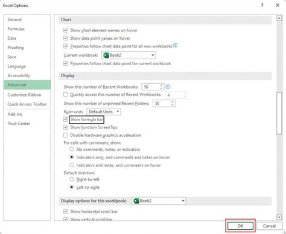Toggle Show function ScreenTips checkbox
The width and height of the screenshot is (286, 234).
[x=66, y=127]
